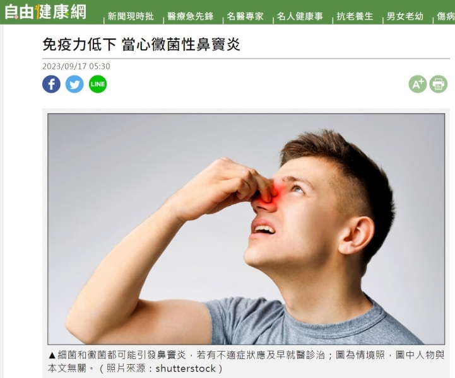Open the 男女老幼 navigation item

pyautogui.click(x=405, y=16)
